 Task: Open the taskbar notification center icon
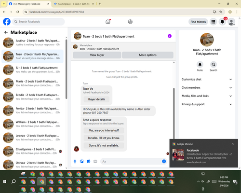point(235,182)
